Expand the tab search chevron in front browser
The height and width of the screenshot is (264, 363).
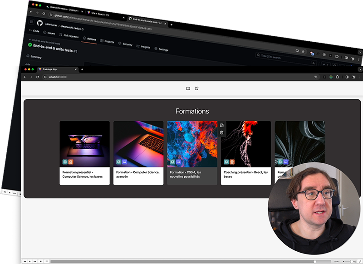click(x=360, y=69)
